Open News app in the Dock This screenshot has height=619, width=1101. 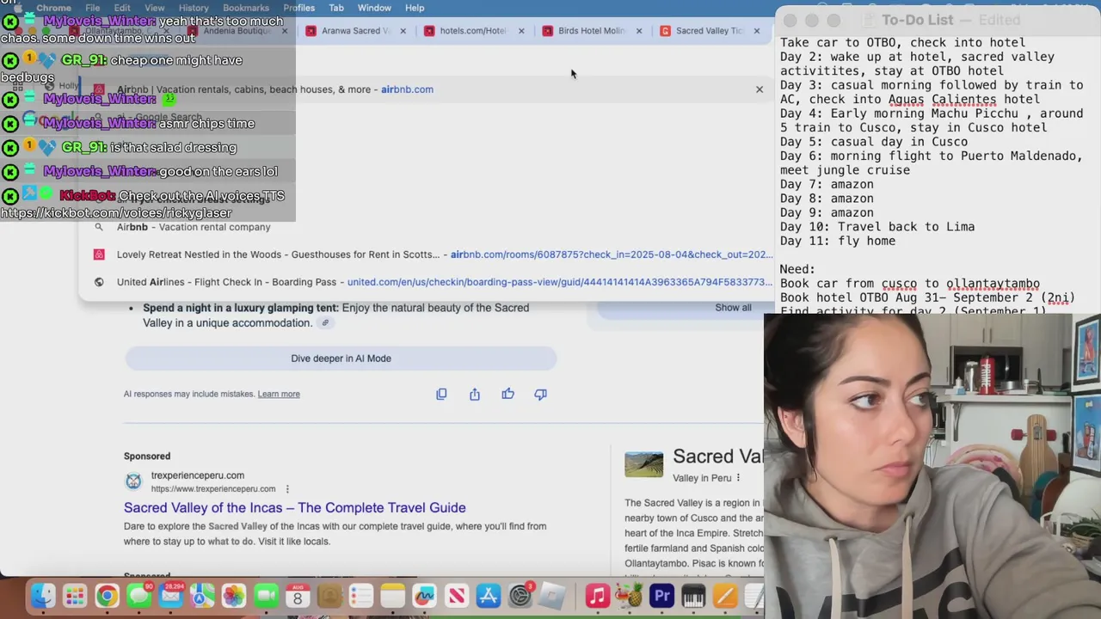[x=457, y=596]
